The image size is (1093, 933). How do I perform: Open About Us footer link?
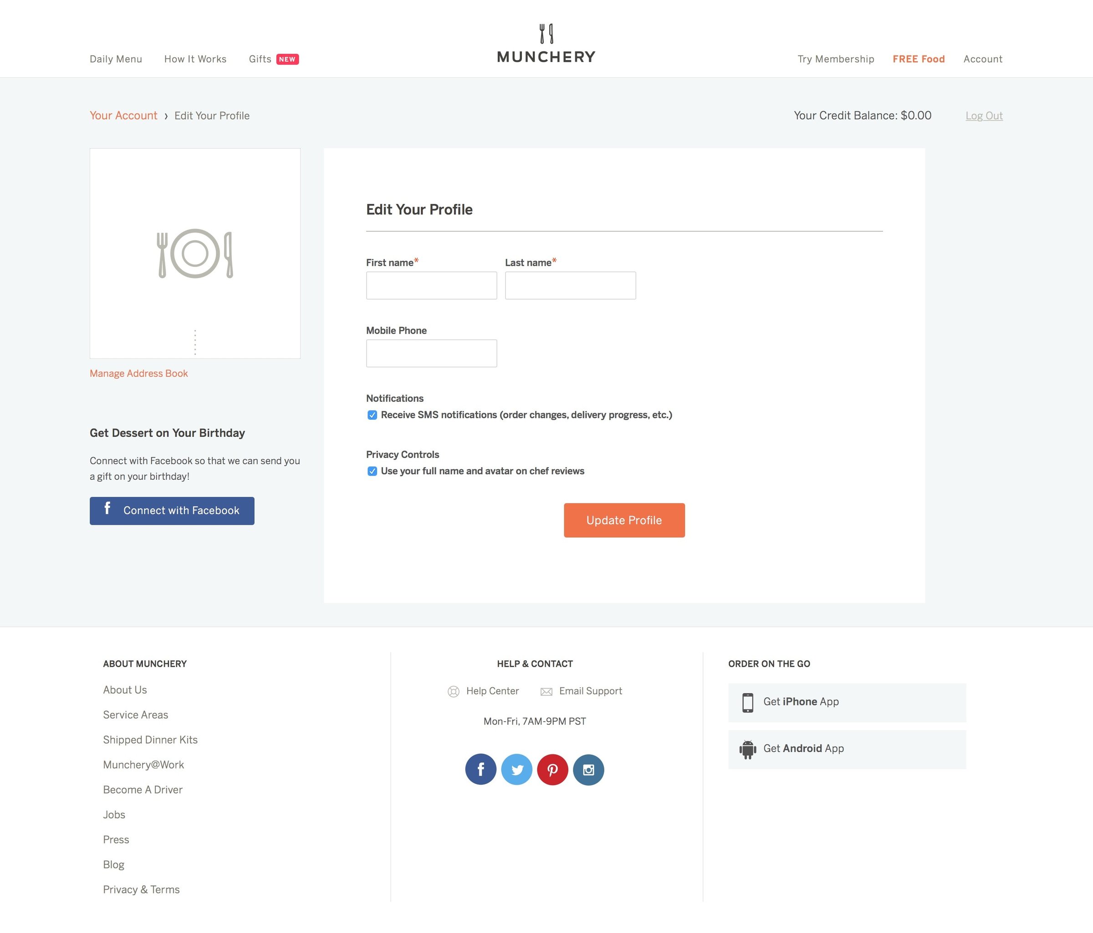(x=125, y=690)
